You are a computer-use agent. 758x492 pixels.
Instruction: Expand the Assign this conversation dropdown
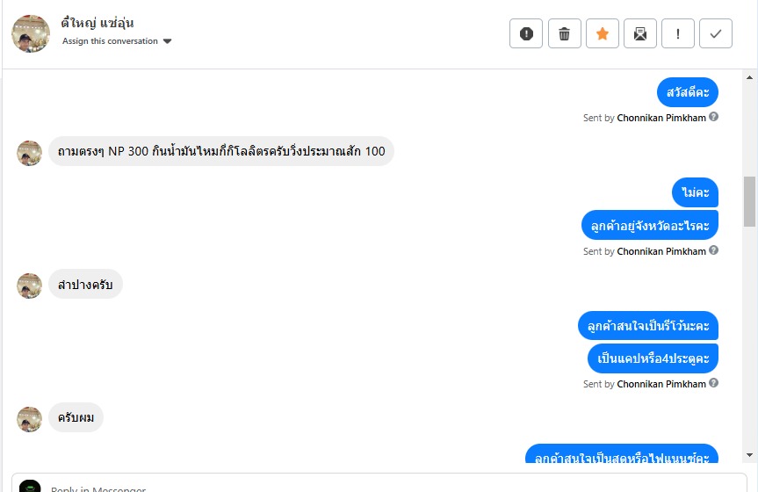pyautogui.click(x=117, y=41)
